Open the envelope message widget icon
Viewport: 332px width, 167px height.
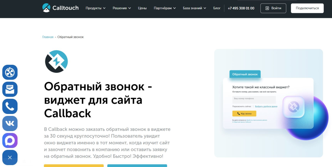(x=10, y=89)
